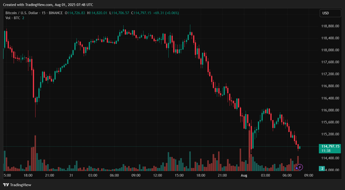Image resolution: width=345 pixels, height=190 pixels.
Task: Click the Bitcoin / U.S. Dollar symbol title
Action: click(24, 13)
